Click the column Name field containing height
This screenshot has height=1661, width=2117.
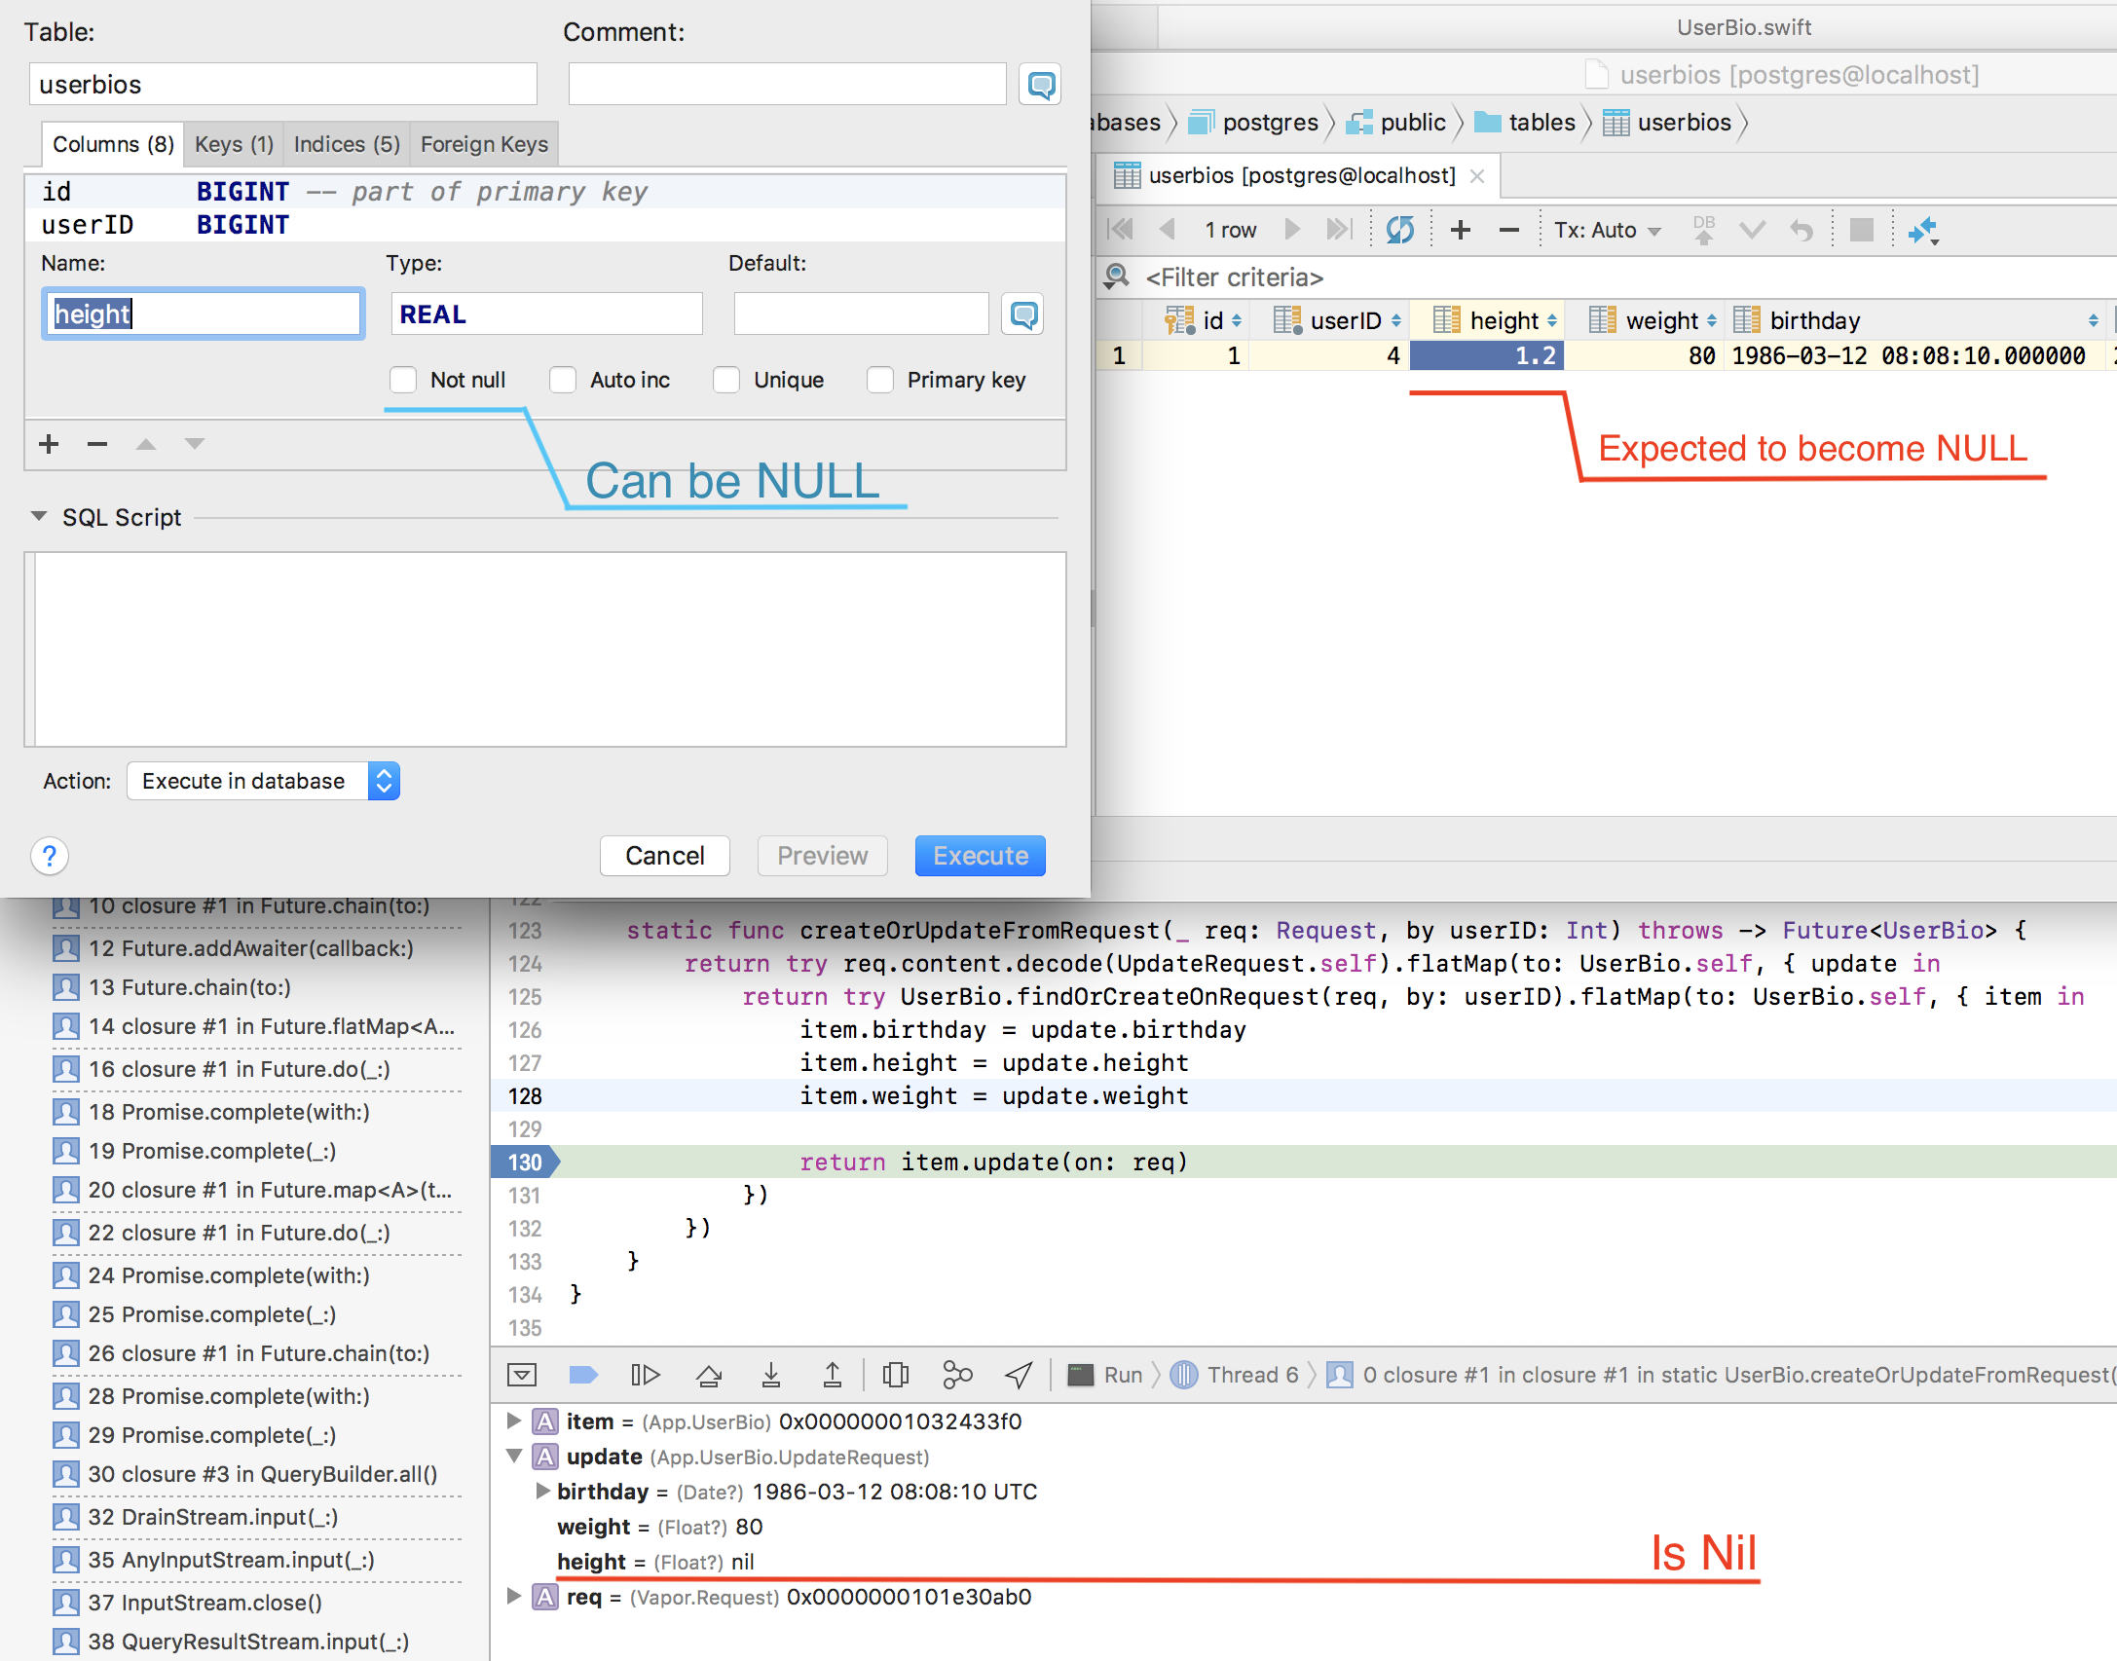(x=204, y=314)
